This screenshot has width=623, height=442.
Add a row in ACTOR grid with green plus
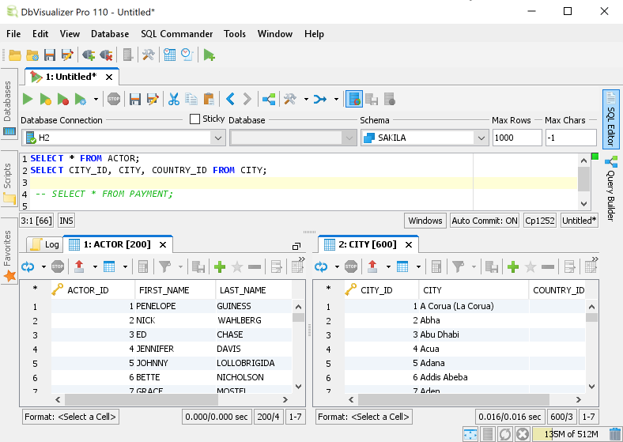point(220,266)
